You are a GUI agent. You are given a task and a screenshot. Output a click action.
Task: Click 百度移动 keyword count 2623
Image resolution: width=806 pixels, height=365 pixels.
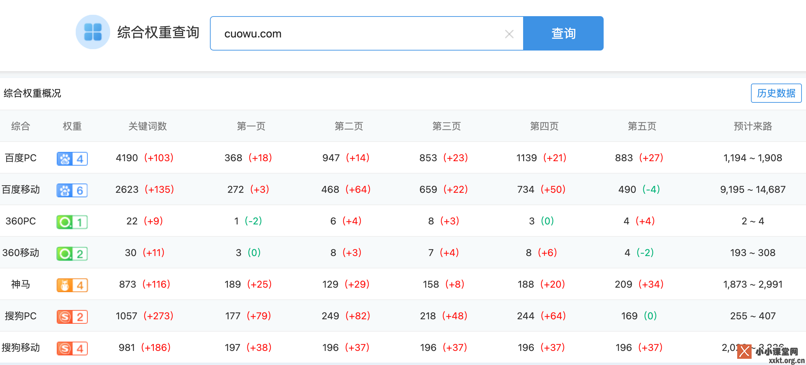tap(127, 189)
